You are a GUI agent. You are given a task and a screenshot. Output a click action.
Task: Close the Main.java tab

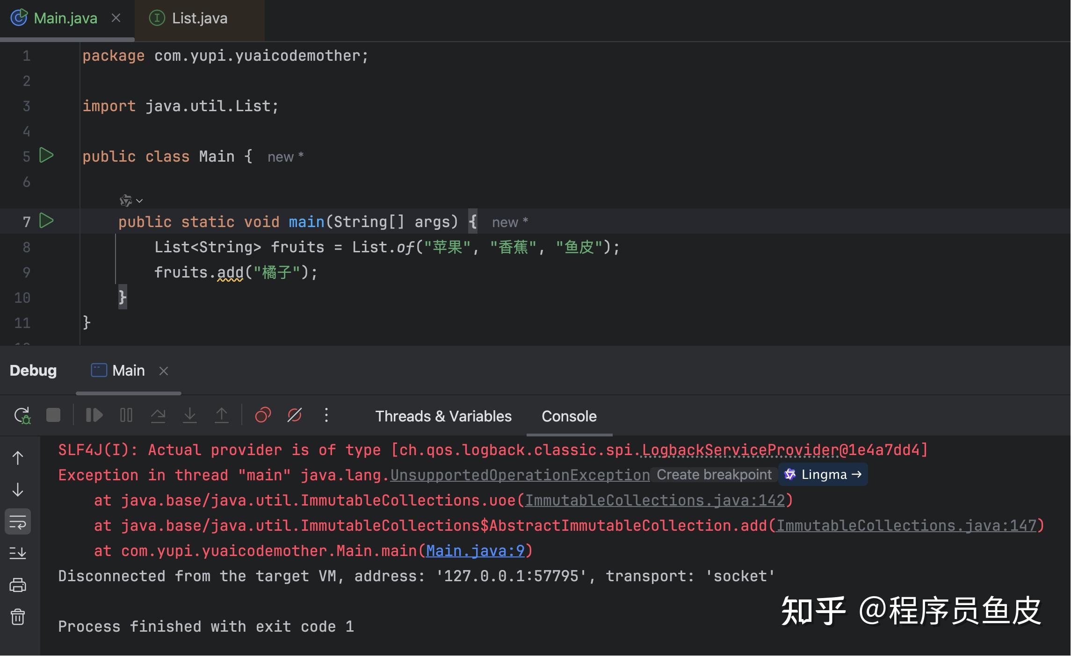(116, 18)
